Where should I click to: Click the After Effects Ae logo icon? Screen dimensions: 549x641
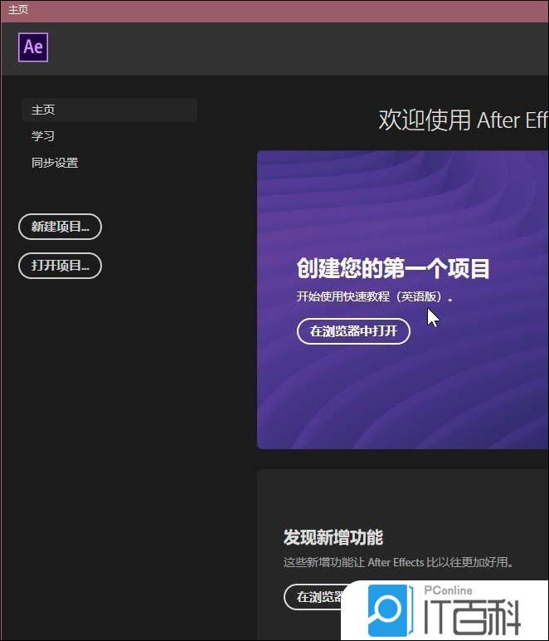[33, 47]
